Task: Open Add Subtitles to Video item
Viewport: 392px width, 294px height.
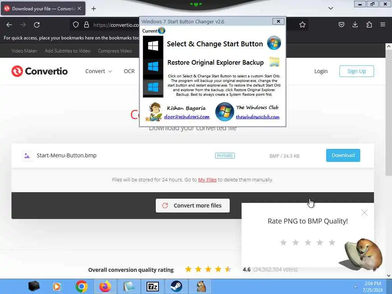Action: (67, 51)
